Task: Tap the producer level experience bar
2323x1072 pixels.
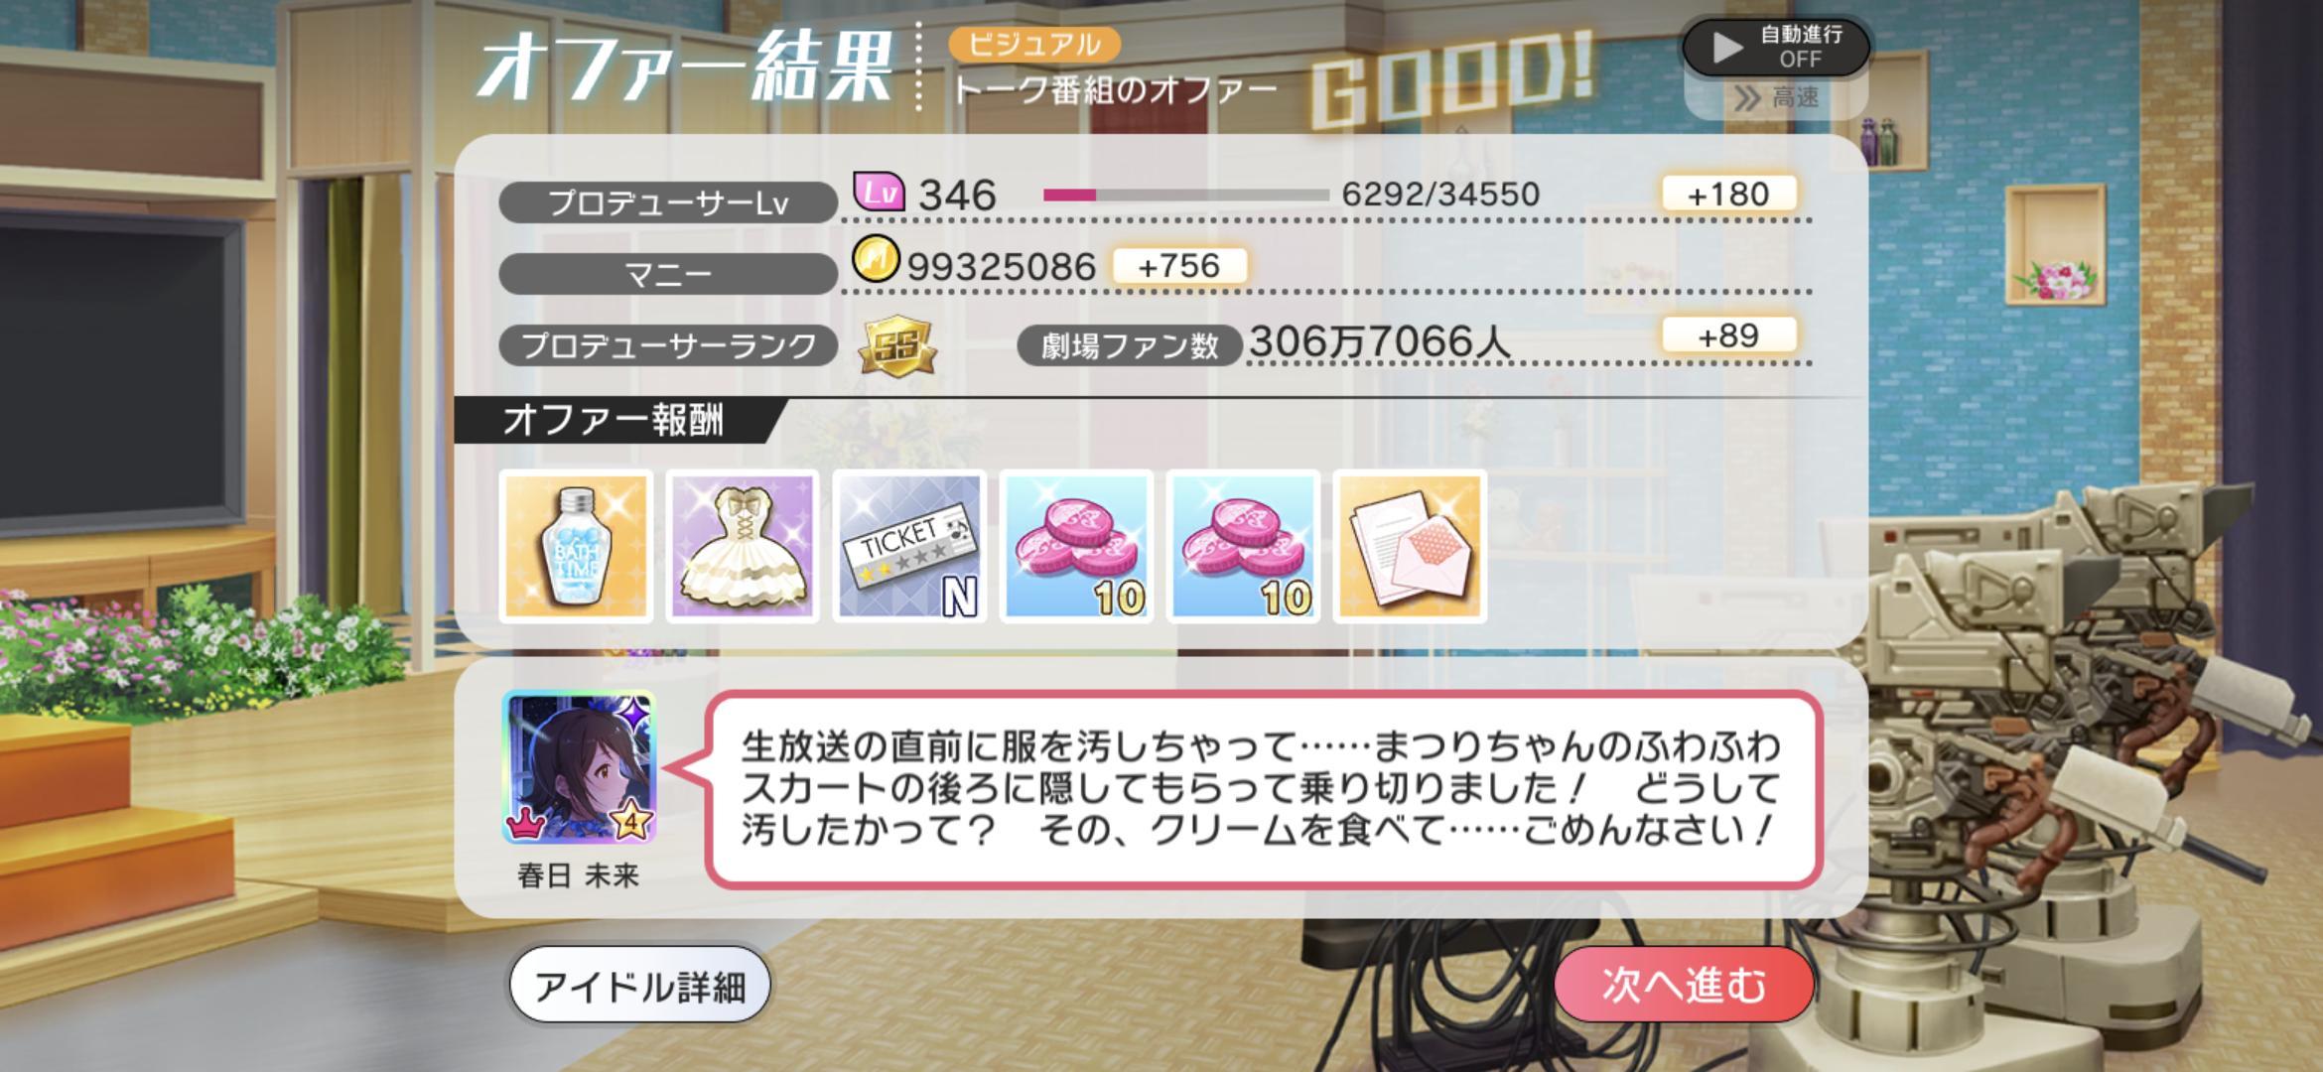Action: [x=1185, y=196]
